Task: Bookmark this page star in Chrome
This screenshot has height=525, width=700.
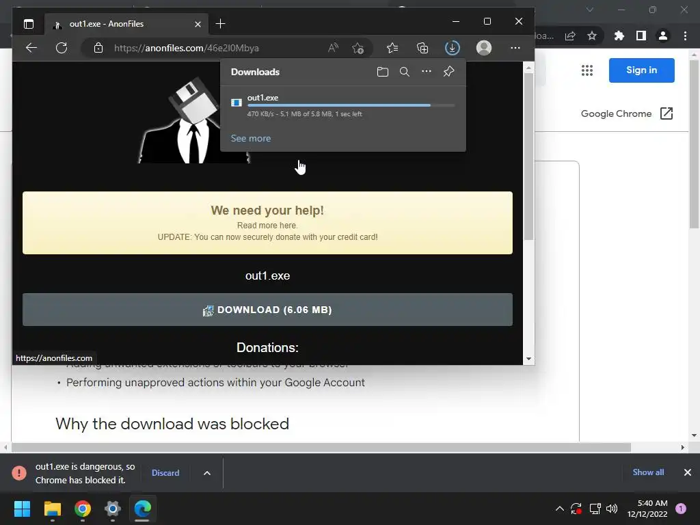Action: 592,36
